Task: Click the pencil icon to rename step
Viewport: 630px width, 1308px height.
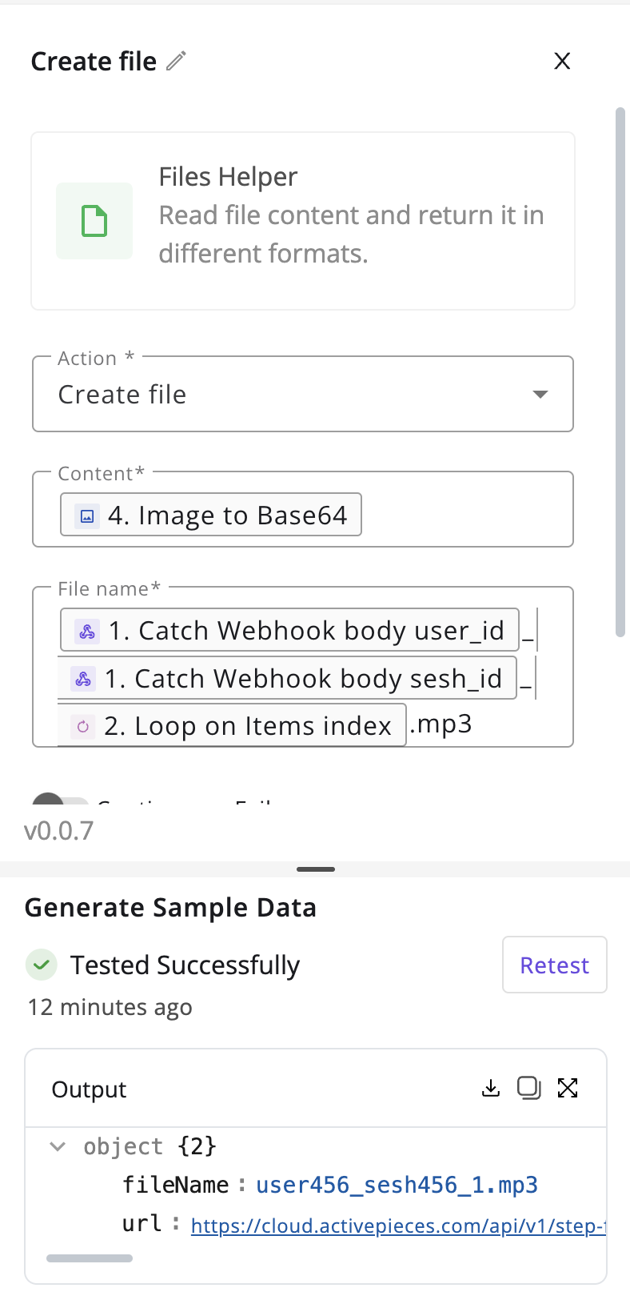Action: pos(176,61)
